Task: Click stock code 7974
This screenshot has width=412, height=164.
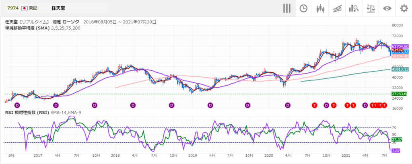Action: pos(13,8)
